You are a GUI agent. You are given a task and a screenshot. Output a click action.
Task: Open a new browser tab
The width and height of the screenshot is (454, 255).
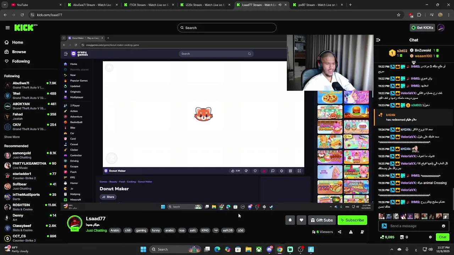[350, 5]
